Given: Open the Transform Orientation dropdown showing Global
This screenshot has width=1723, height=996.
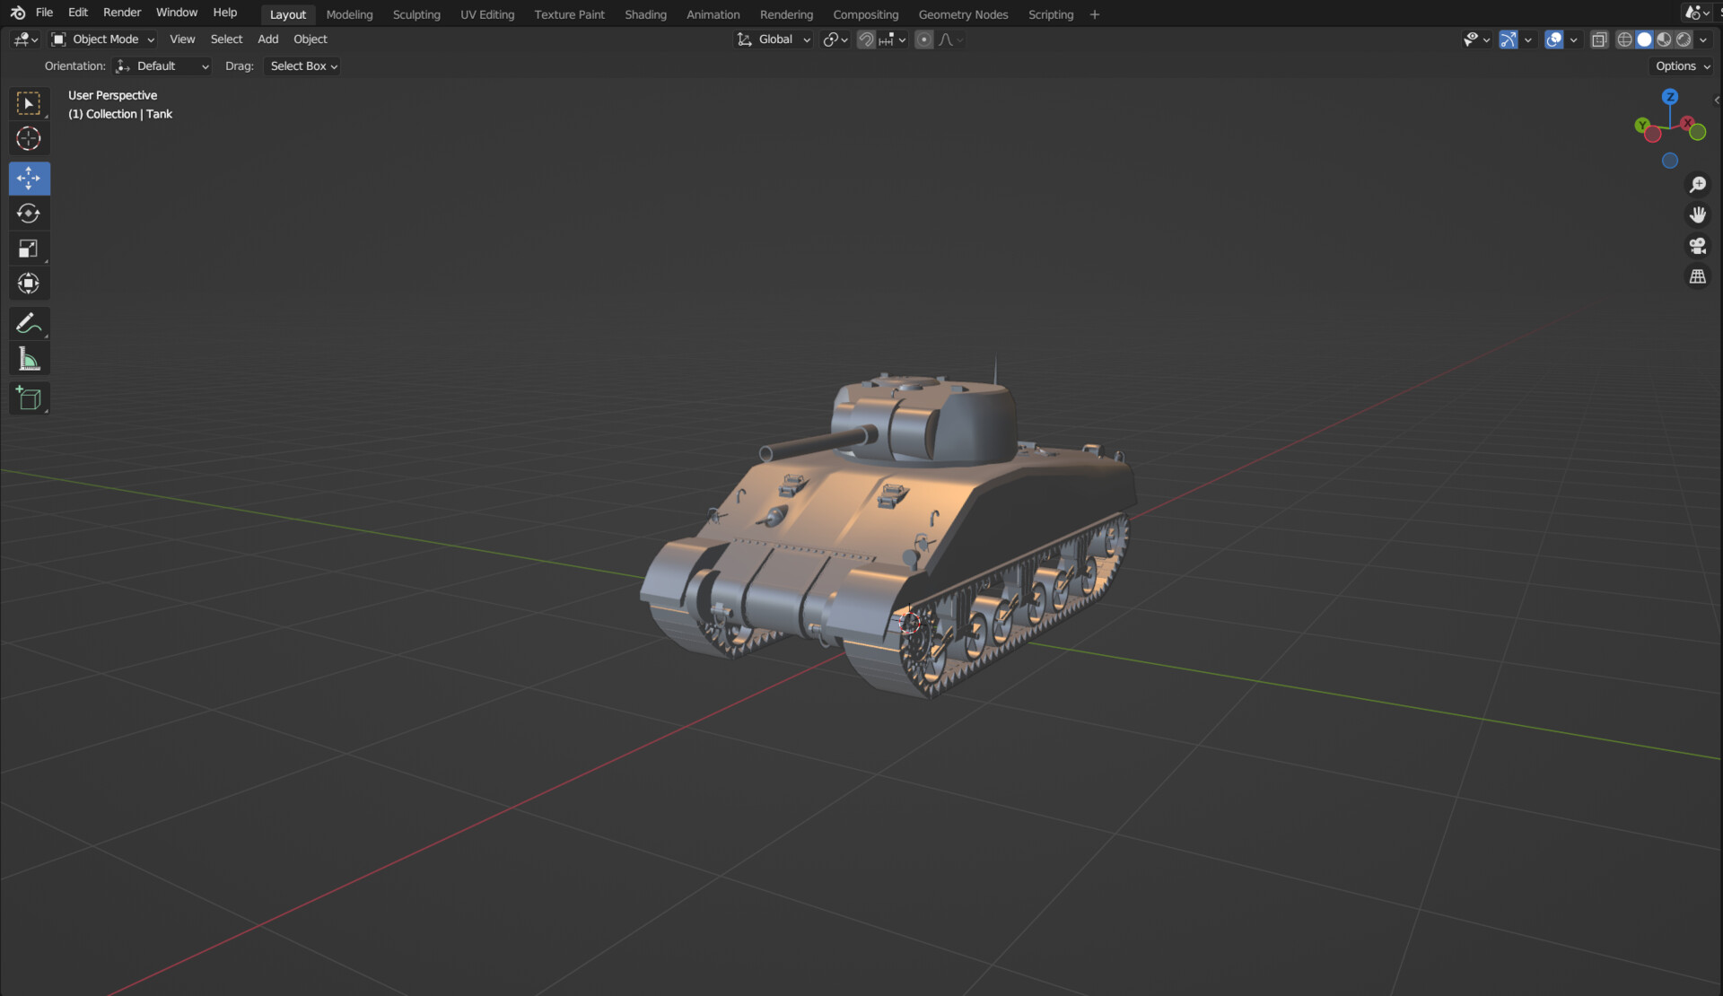Looking at the screenshot, I should click(774, 39).
